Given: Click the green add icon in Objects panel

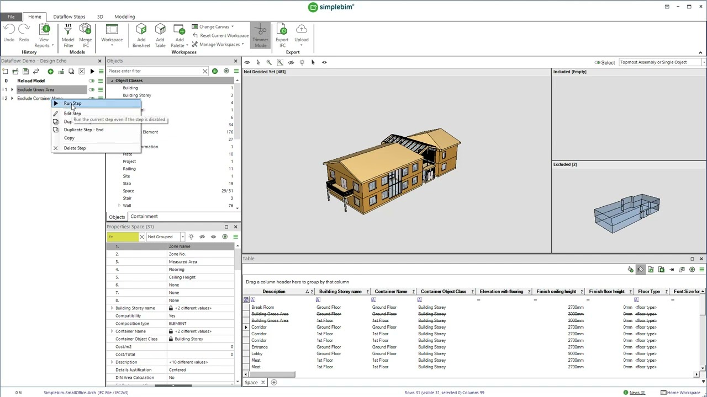Looking at the screenshot, I should point(215,71).
